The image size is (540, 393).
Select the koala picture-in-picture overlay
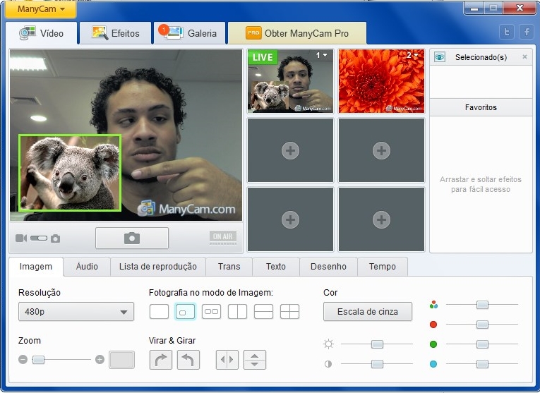pyautogui.click(x=70, y=173)
